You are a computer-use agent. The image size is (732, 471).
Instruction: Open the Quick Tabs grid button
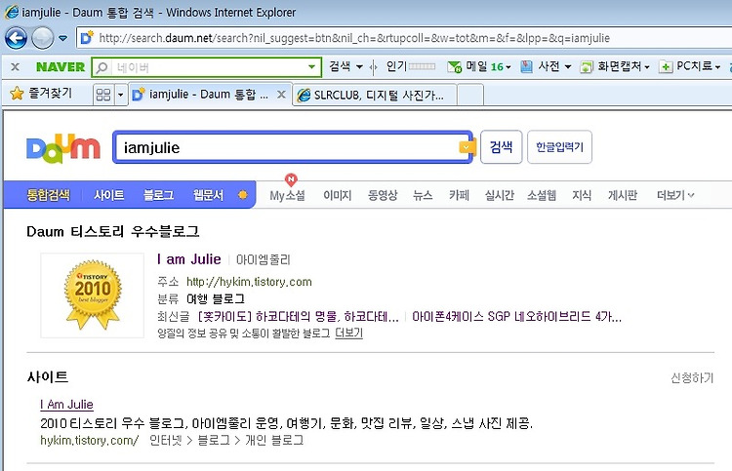[103, 95]
